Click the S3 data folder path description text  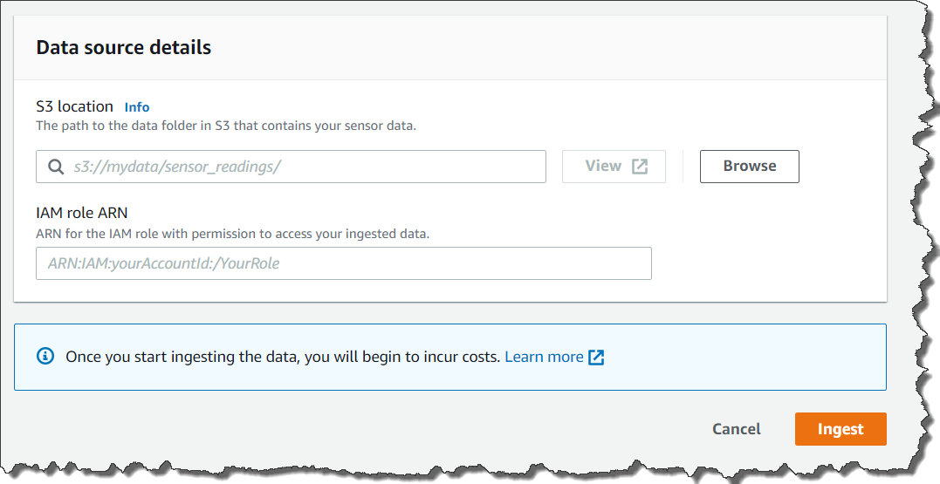[x=225, y=126]
